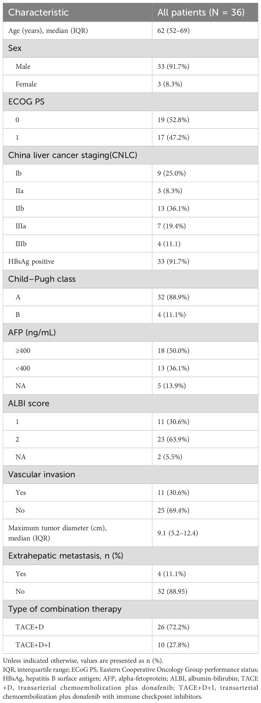Click the HBsAg positive row label
The width and height of the screenshot is (261, 703).
pyautogui.click(x=31, y=261)
